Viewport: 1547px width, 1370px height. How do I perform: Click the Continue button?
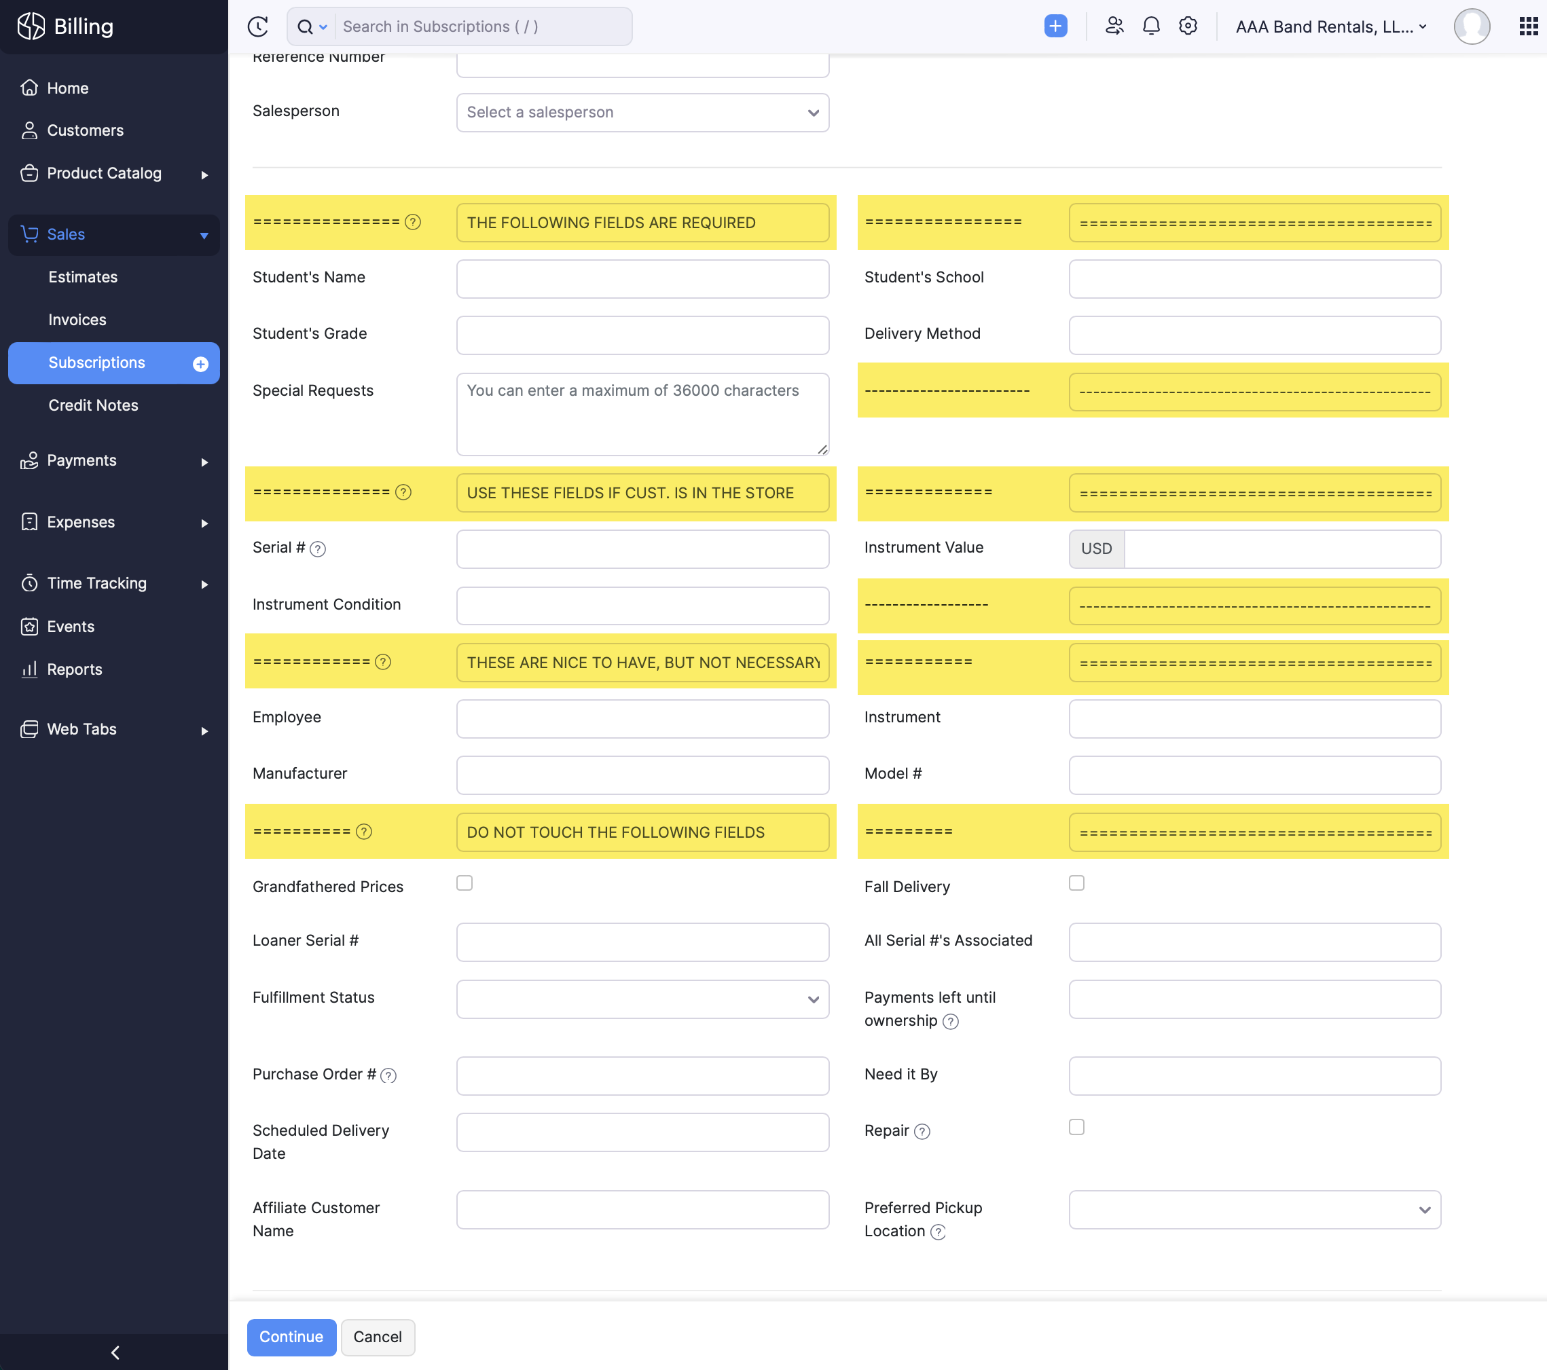click(x=291, y=1337)
